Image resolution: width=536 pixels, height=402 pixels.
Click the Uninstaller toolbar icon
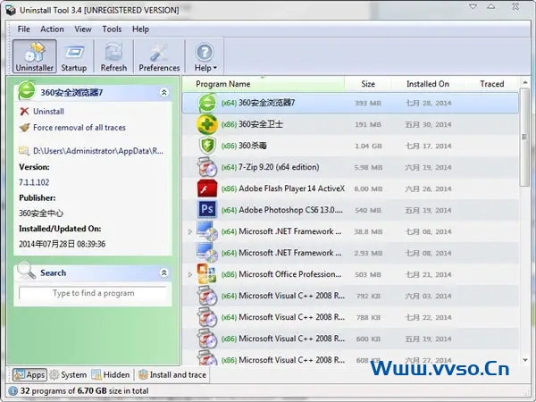pyautogui.click(x=35, y=55)
